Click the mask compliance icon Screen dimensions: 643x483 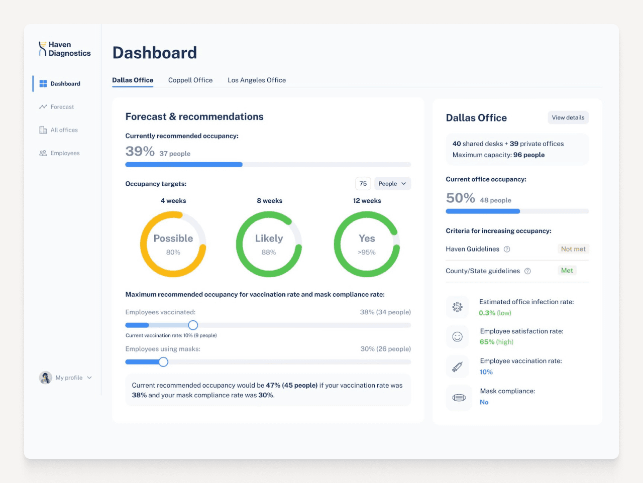[458, 398]
